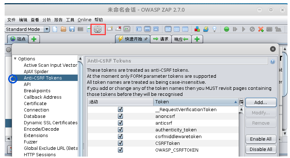The height and width of the screenshot is (158, 290).
Task: Open Options via the gear icon
Action: [x=98, y=29]
